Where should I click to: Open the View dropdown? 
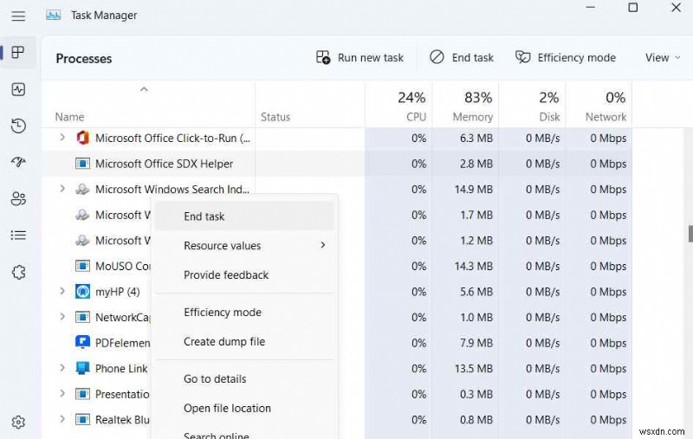[662, 57]
